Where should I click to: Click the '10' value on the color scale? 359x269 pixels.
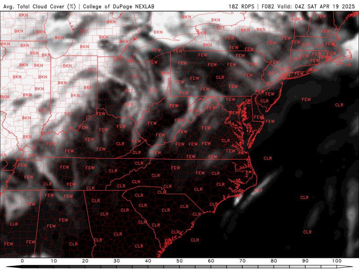[53, 261]
